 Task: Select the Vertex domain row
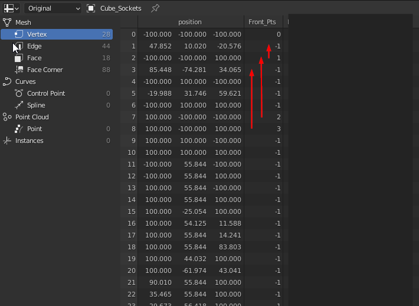[57, 34]
